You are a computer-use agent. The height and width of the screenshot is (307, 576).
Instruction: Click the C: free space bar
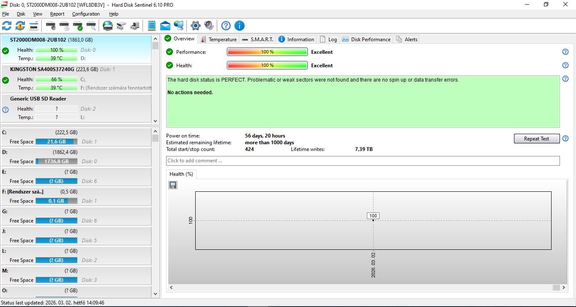[x=57, y=142]
